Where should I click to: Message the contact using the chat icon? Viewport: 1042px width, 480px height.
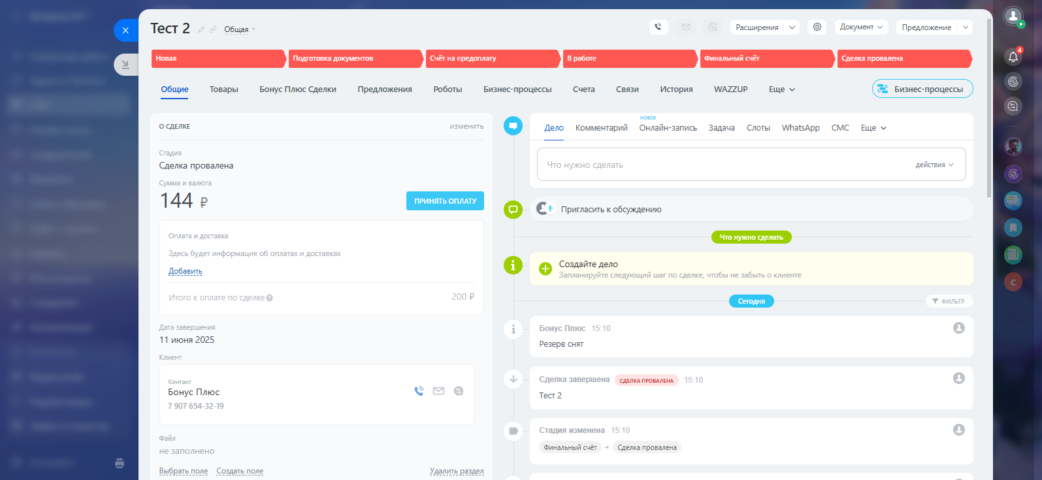coord(459,391)
